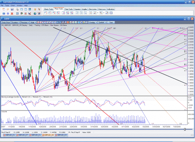Open the Hide dropdown

(33, 22)
